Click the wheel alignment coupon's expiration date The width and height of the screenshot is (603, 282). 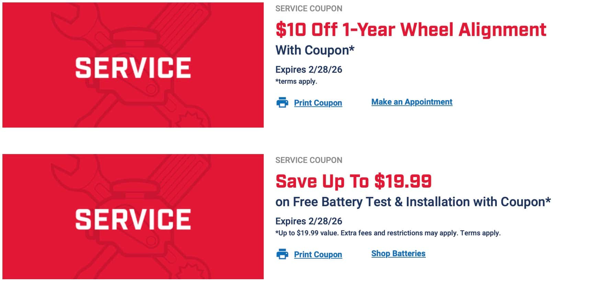click(309, 69)
